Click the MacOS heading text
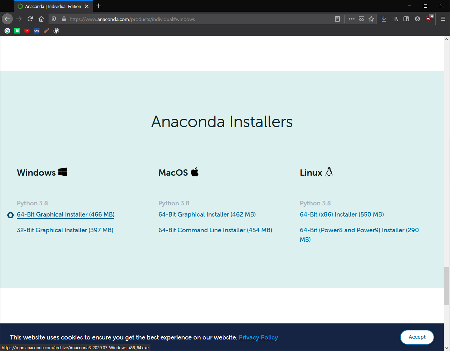The height and width of the screenshot is (351, 450). click(x=173, y=173)
